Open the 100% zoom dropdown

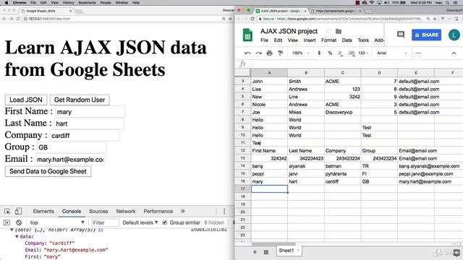(x=301, y=53)
